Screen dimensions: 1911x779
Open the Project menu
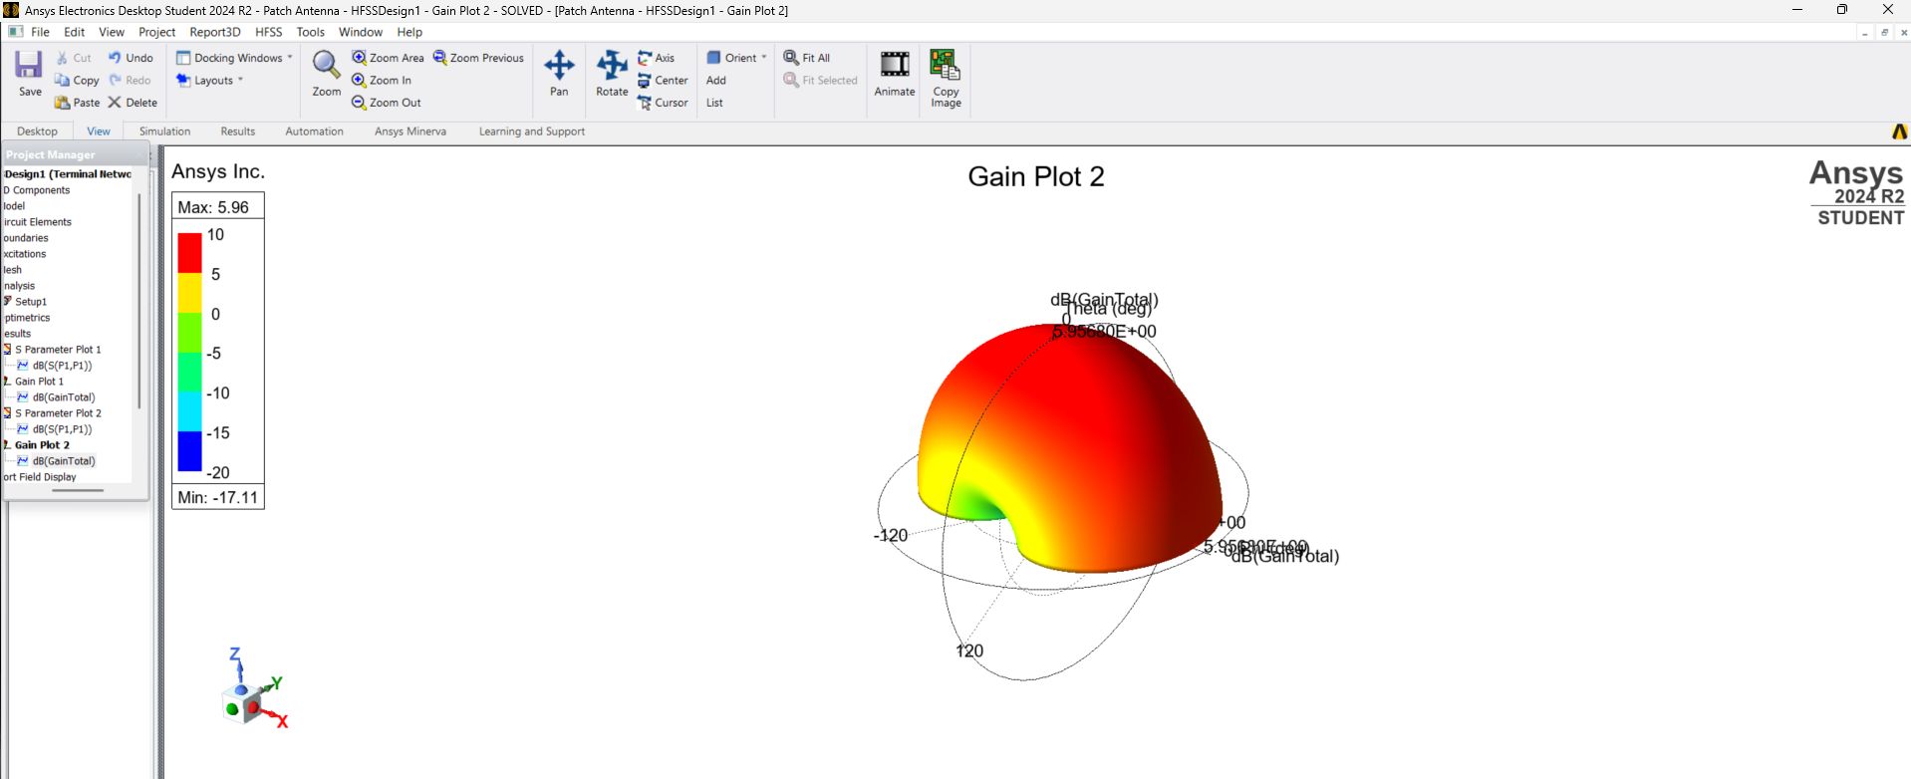coord(157,32)
